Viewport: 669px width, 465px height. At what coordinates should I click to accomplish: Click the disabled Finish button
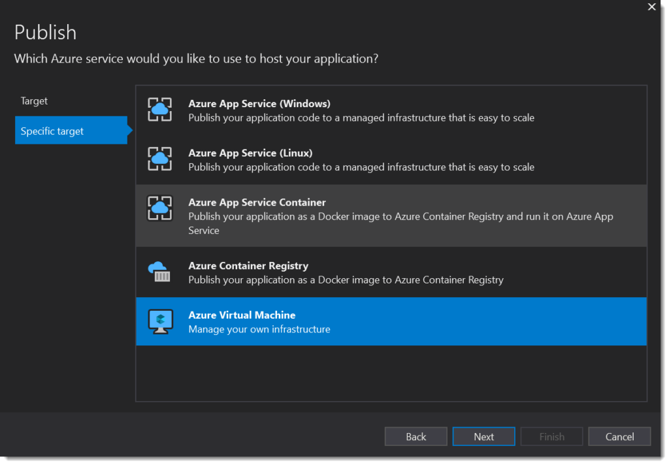tap(551, 437)
